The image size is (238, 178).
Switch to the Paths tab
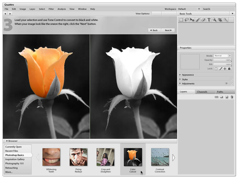(x=225, y=92)
